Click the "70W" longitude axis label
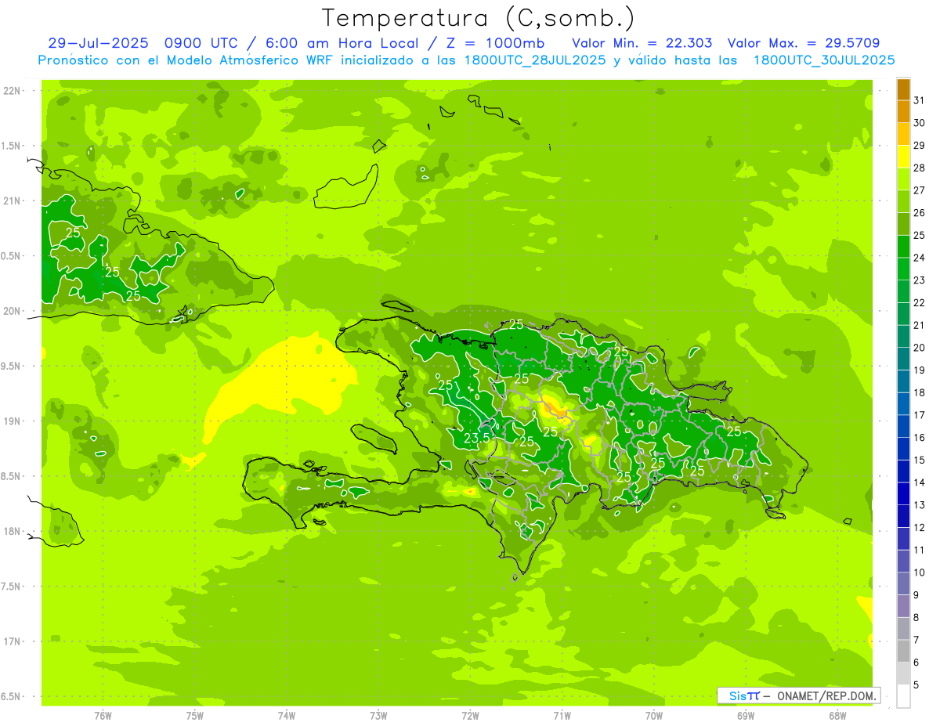Viewport: 940px width, 726px height. [x=654, y=715]
